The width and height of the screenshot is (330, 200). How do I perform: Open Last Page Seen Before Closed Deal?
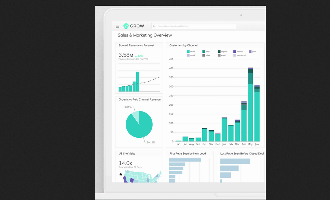[242, 154]
